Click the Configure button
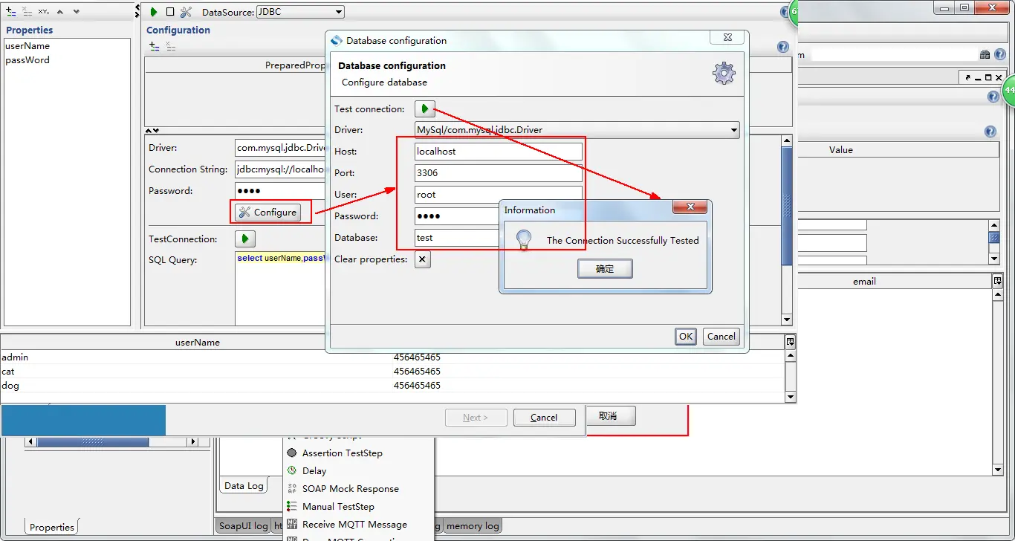 coord(267,213)
